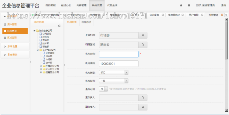This screenshot has height=115, width=229.
Task: Collapse the 湖南省总公司 tree node
Action: pyautogui.click(x=35, y=31)
